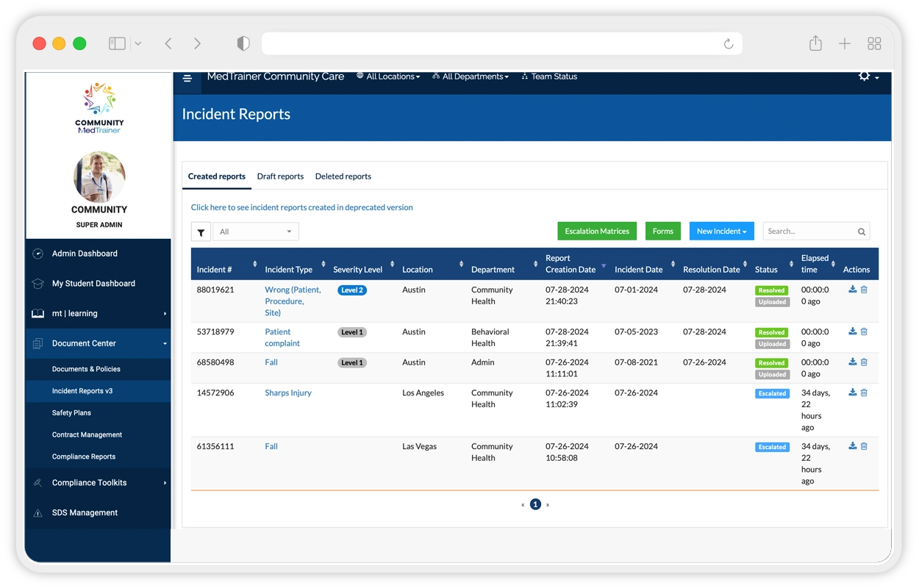
Task: Open the All filter combo box
Action: coord(256,232)
